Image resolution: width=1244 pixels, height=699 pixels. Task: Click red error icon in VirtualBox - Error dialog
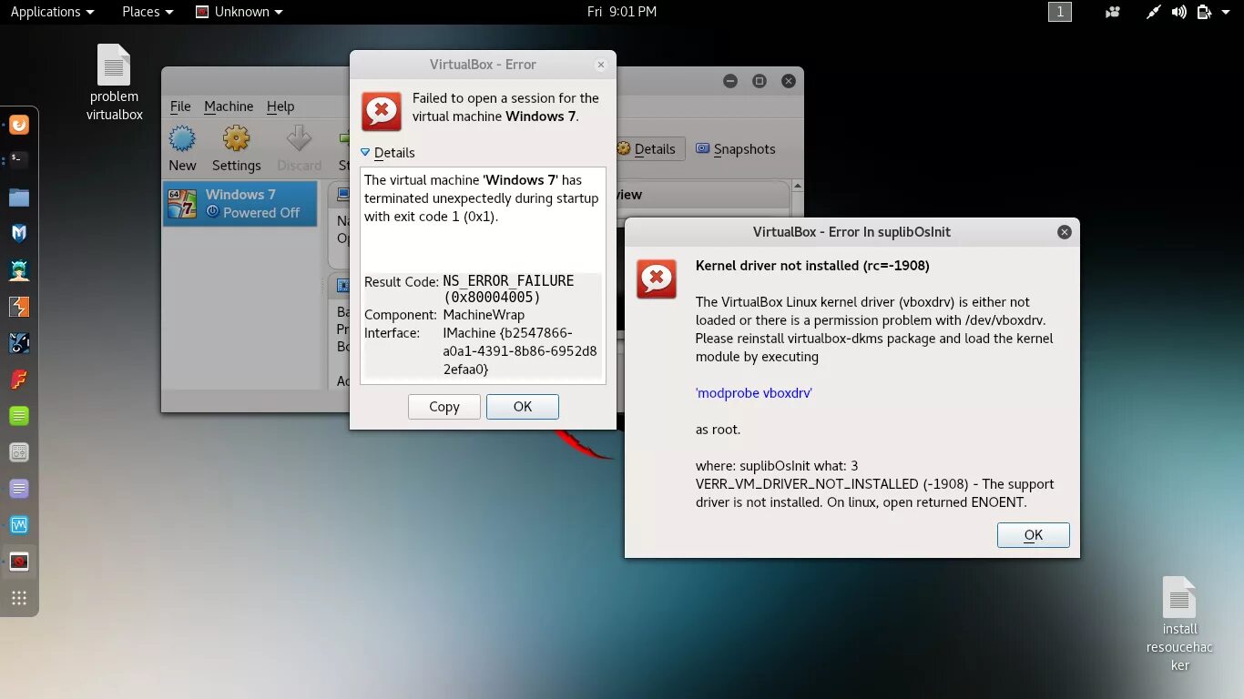pos(382,112)
